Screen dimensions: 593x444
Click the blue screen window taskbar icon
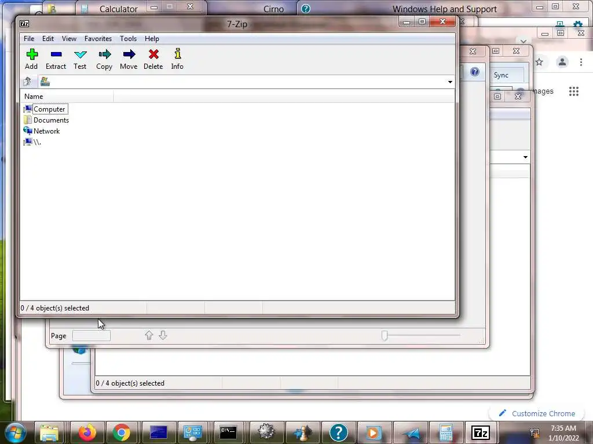(x=158, y=432)
